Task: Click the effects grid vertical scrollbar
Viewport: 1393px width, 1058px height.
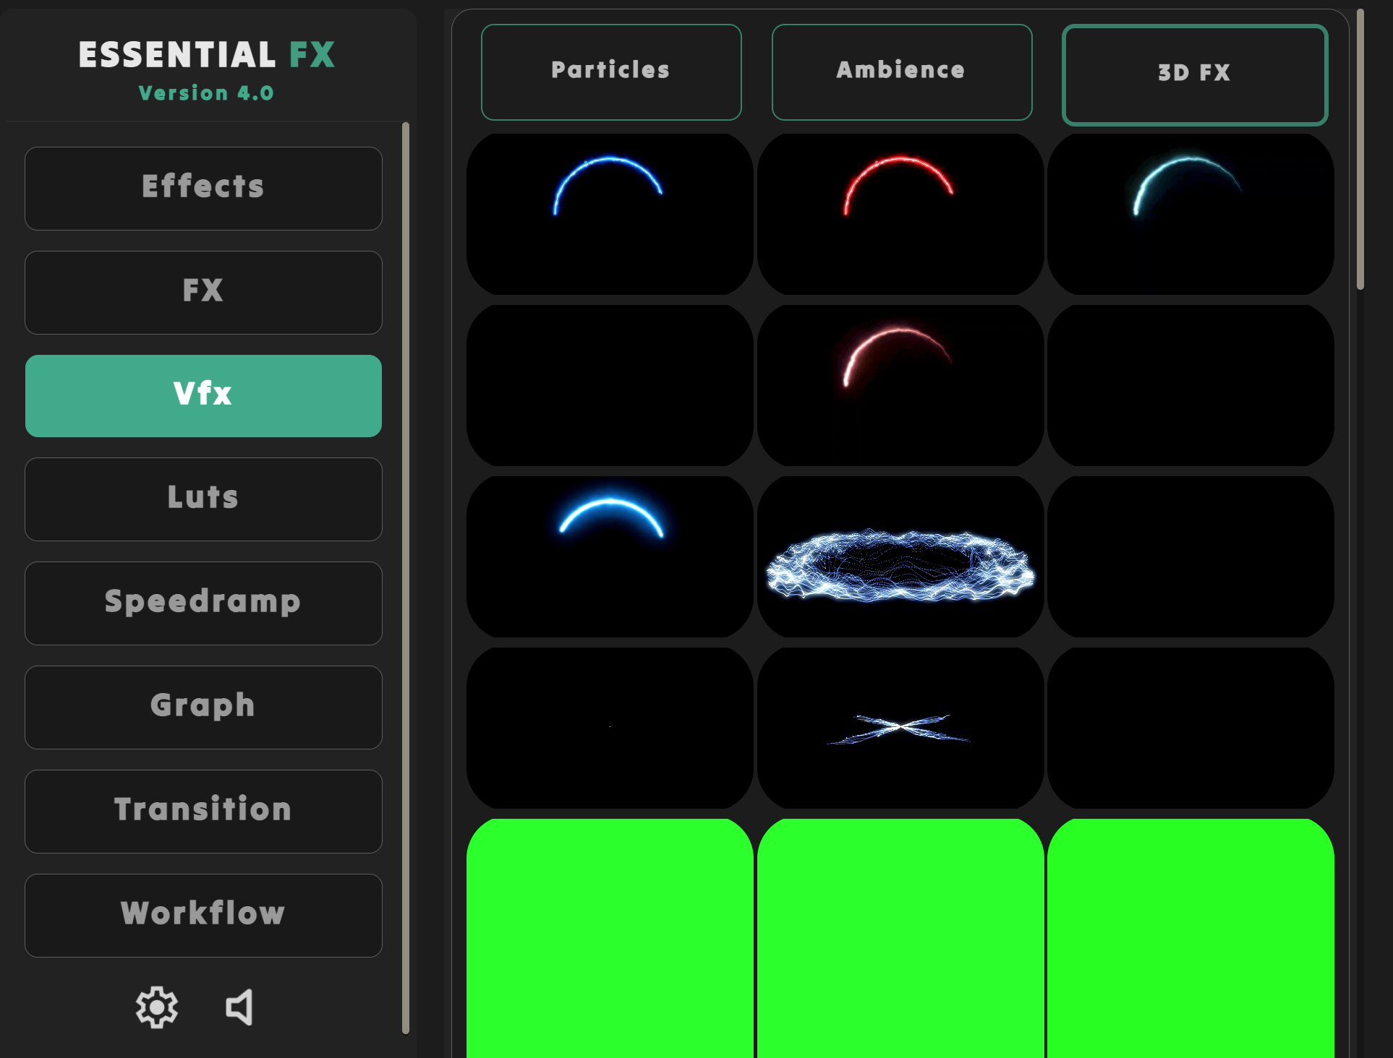Action: click(x=1360, y=150)
